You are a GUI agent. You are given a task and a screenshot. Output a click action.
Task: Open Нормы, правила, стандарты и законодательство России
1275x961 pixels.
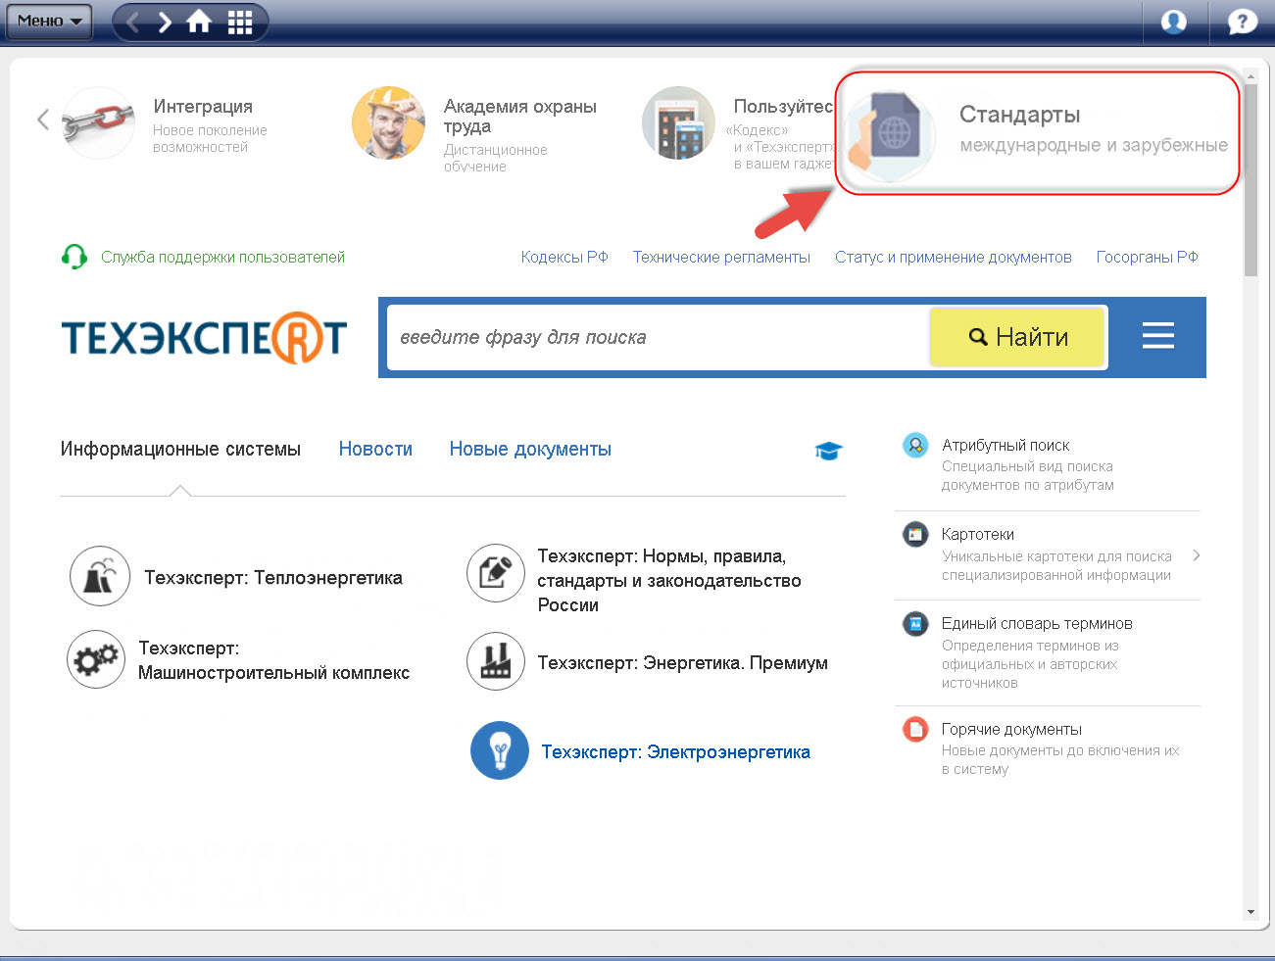pos(669,580)
